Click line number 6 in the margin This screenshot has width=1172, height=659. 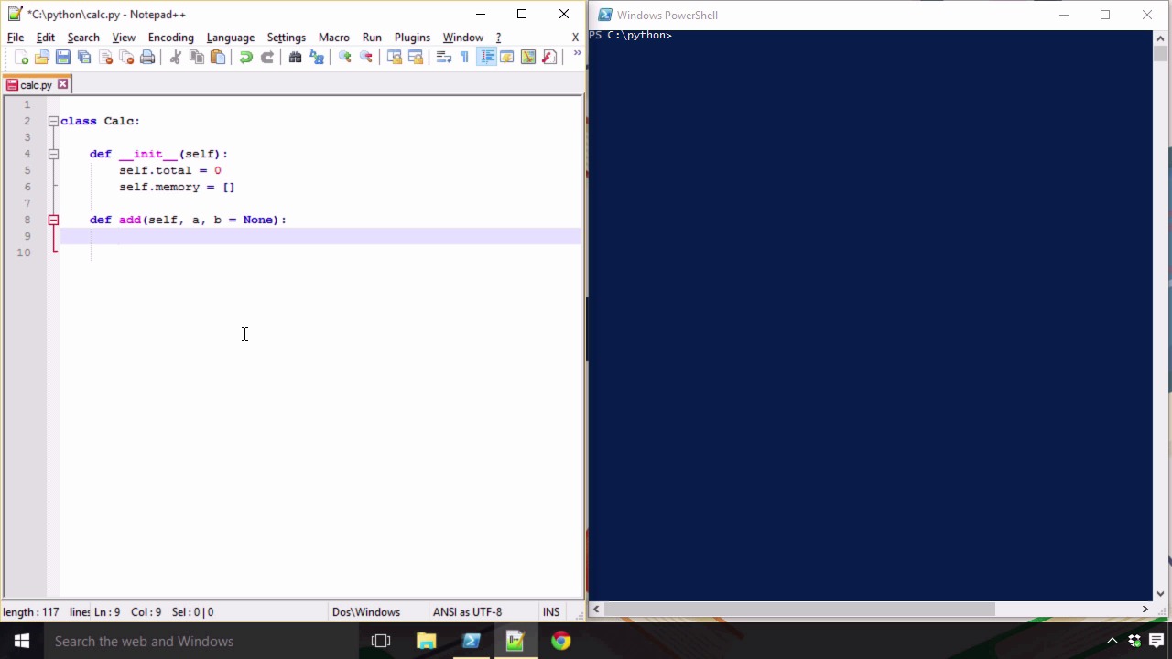point(27,187)
